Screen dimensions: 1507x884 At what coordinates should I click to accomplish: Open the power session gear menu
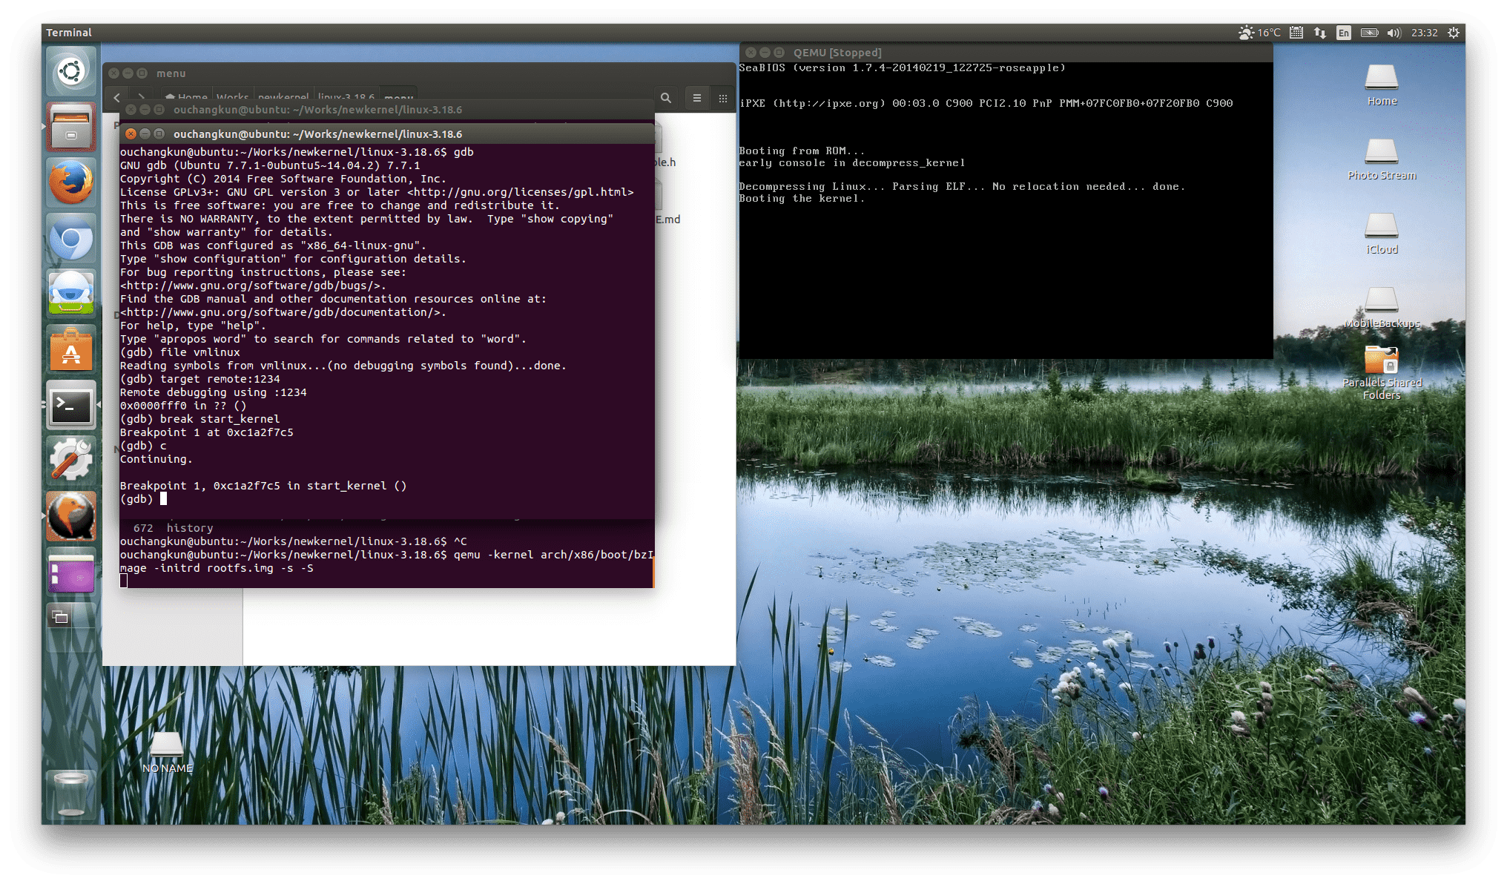(x=1454, y=33)
